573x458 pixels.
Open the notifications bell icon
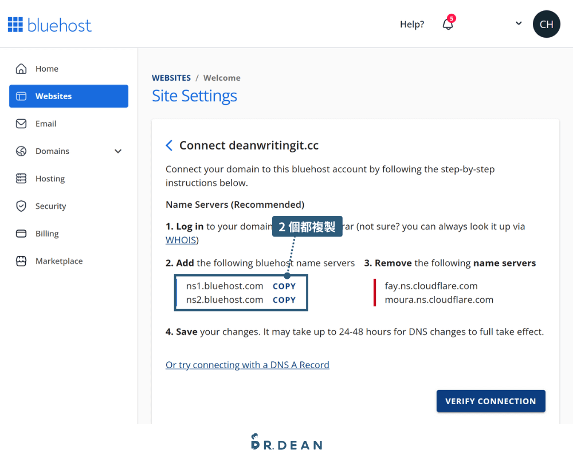[x=448, y=24]
